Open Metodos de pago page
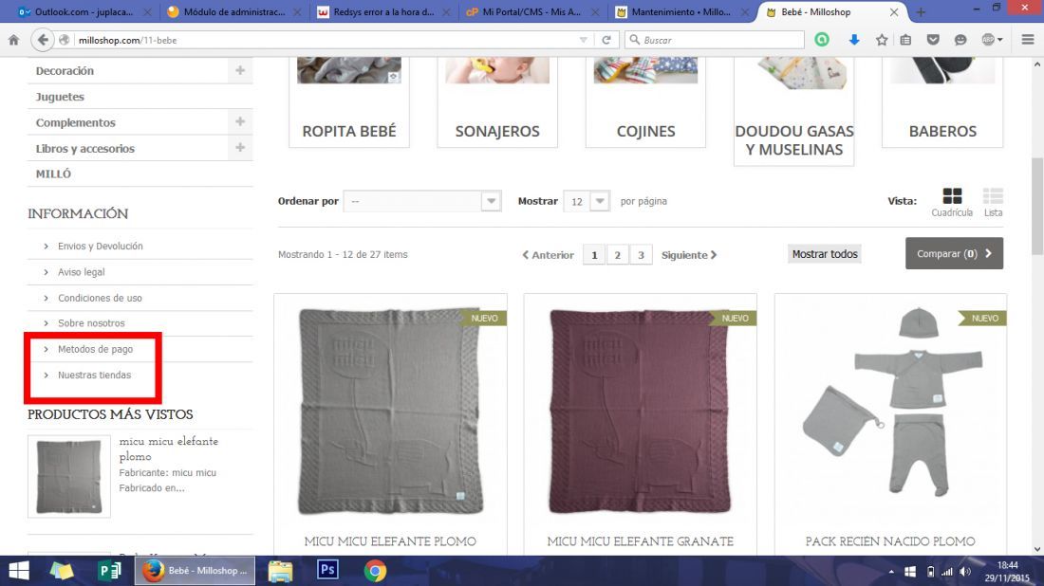Screen dimensions: 1044x586 point(95,349)
